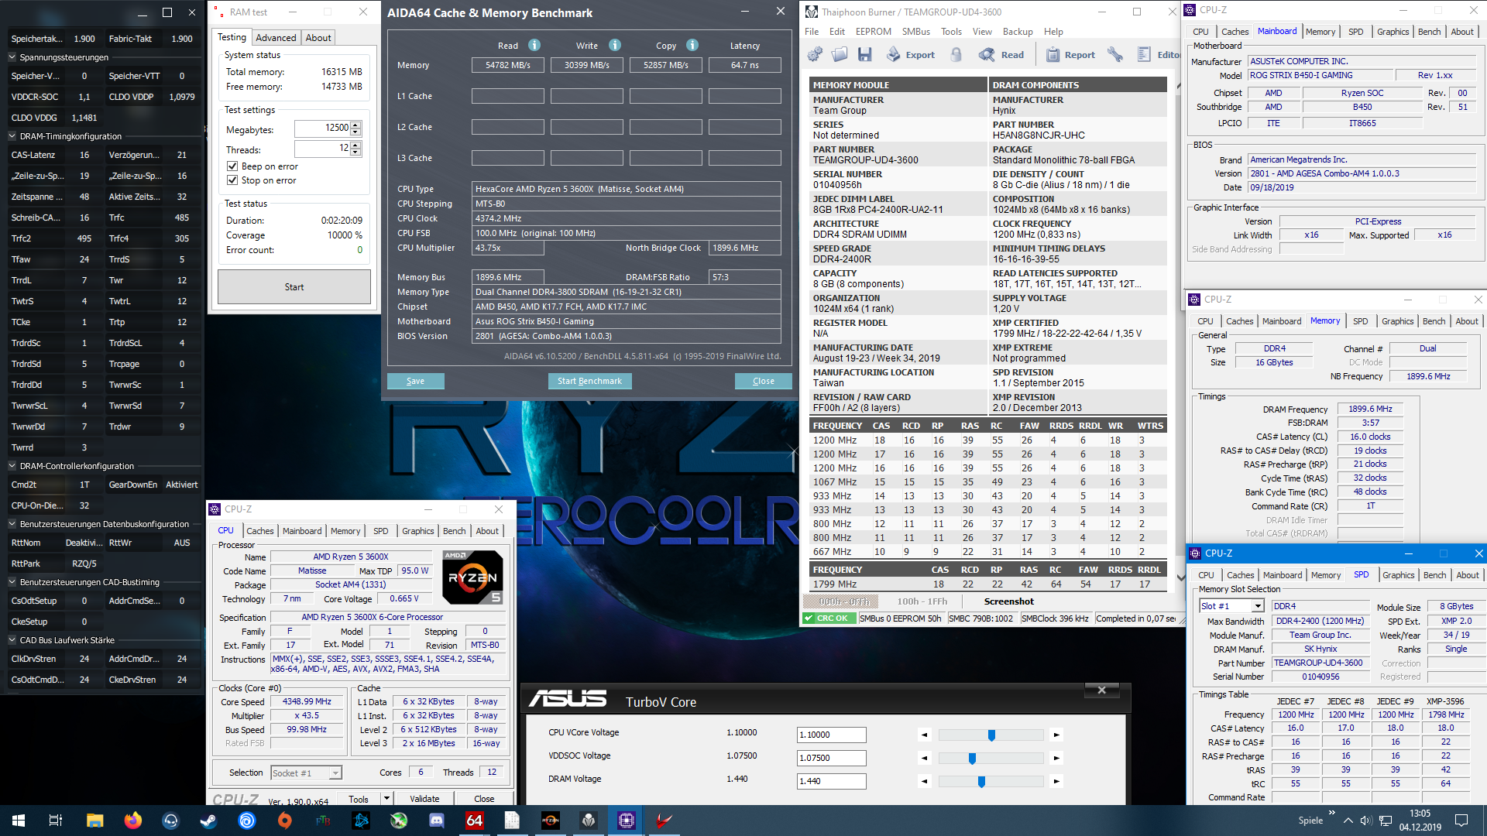Screen dimensions: 1487x836
Task: Open Discord from the taskbar
Action: click(437, 820)
